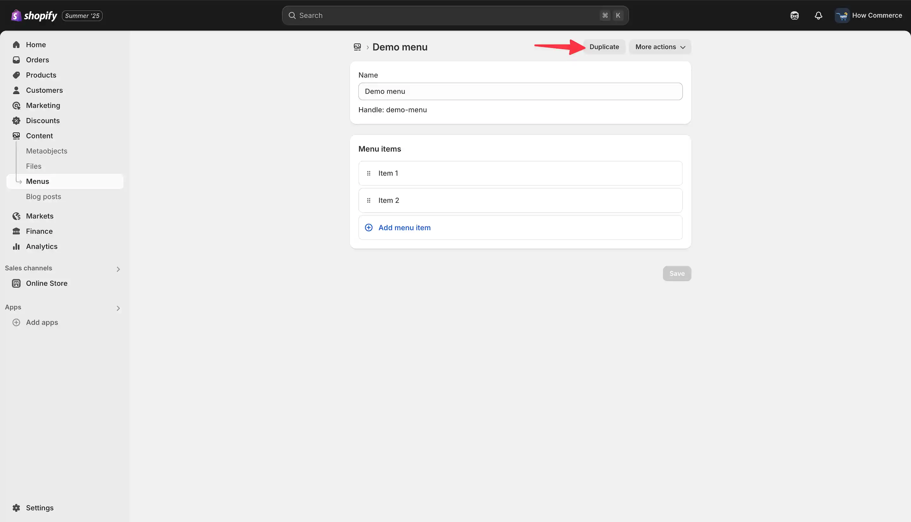
Task: Open the Summer '25 edition badge
Action: click(82, 16)
